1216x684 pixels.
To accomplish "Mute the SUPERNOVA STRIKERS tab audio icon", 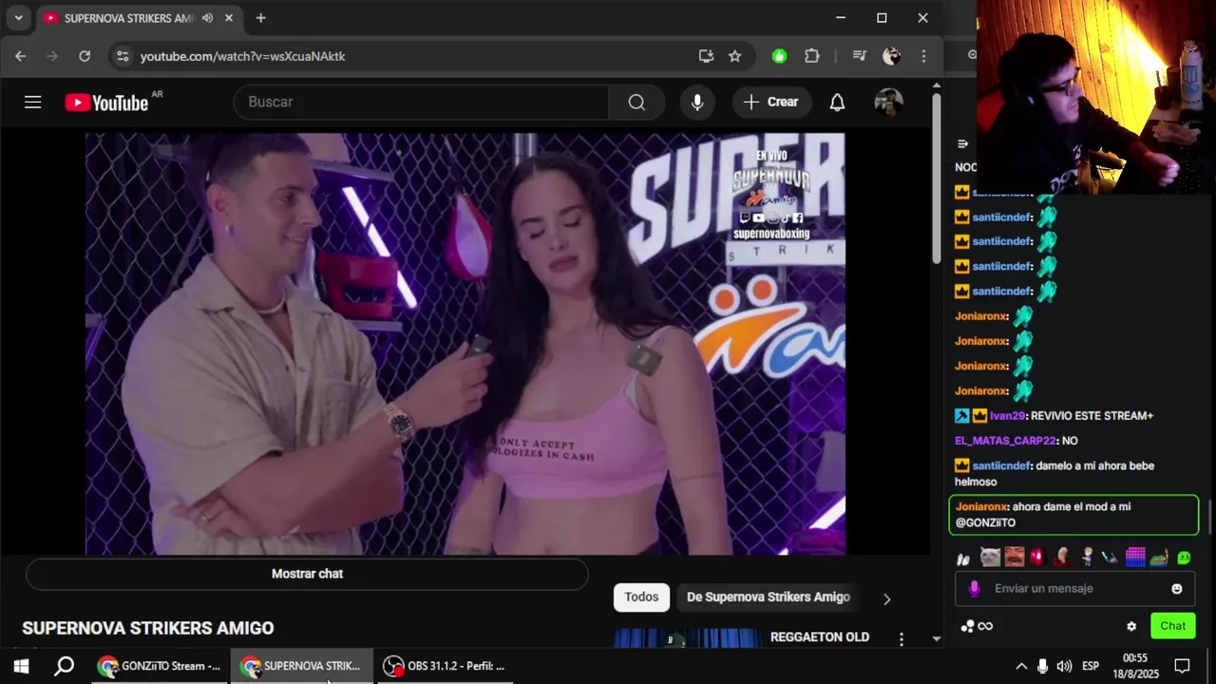I will pos(207,18).
